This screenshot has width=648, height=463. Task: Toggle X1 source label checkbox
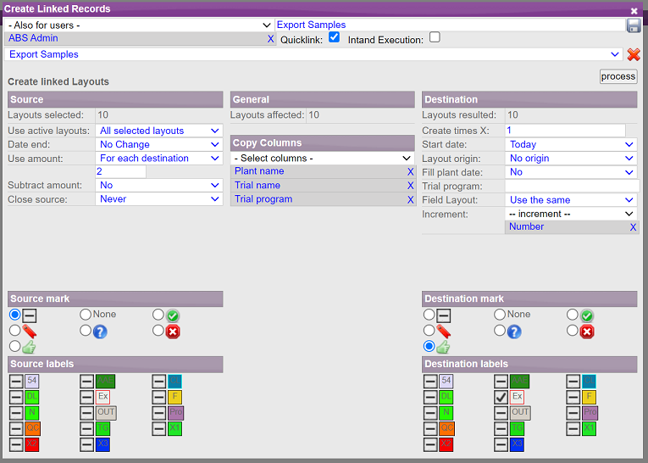coord(158,429)
